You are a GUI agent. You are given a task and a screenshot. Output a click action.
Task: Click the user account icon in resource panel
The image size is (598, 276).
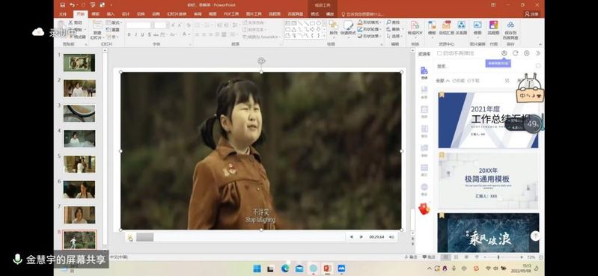pyautogui.click(x=504, y=53)
